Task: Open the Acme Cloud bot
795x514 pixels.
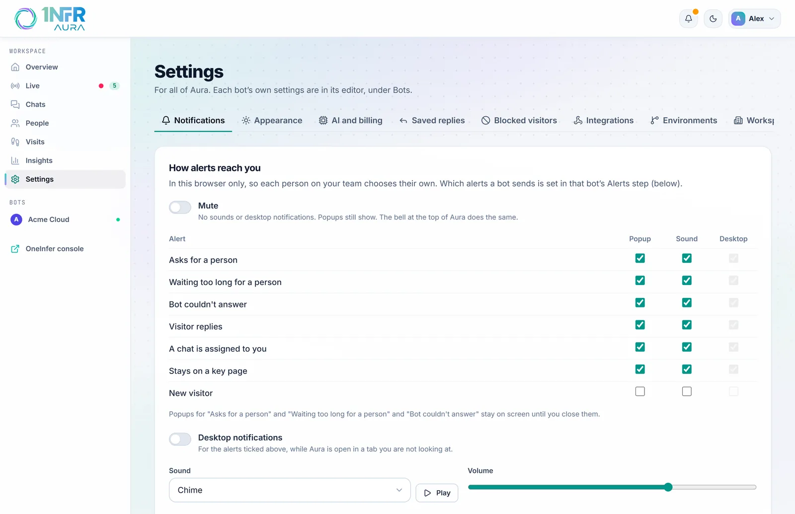Action: pyautogui.click(x=65, y=220)
